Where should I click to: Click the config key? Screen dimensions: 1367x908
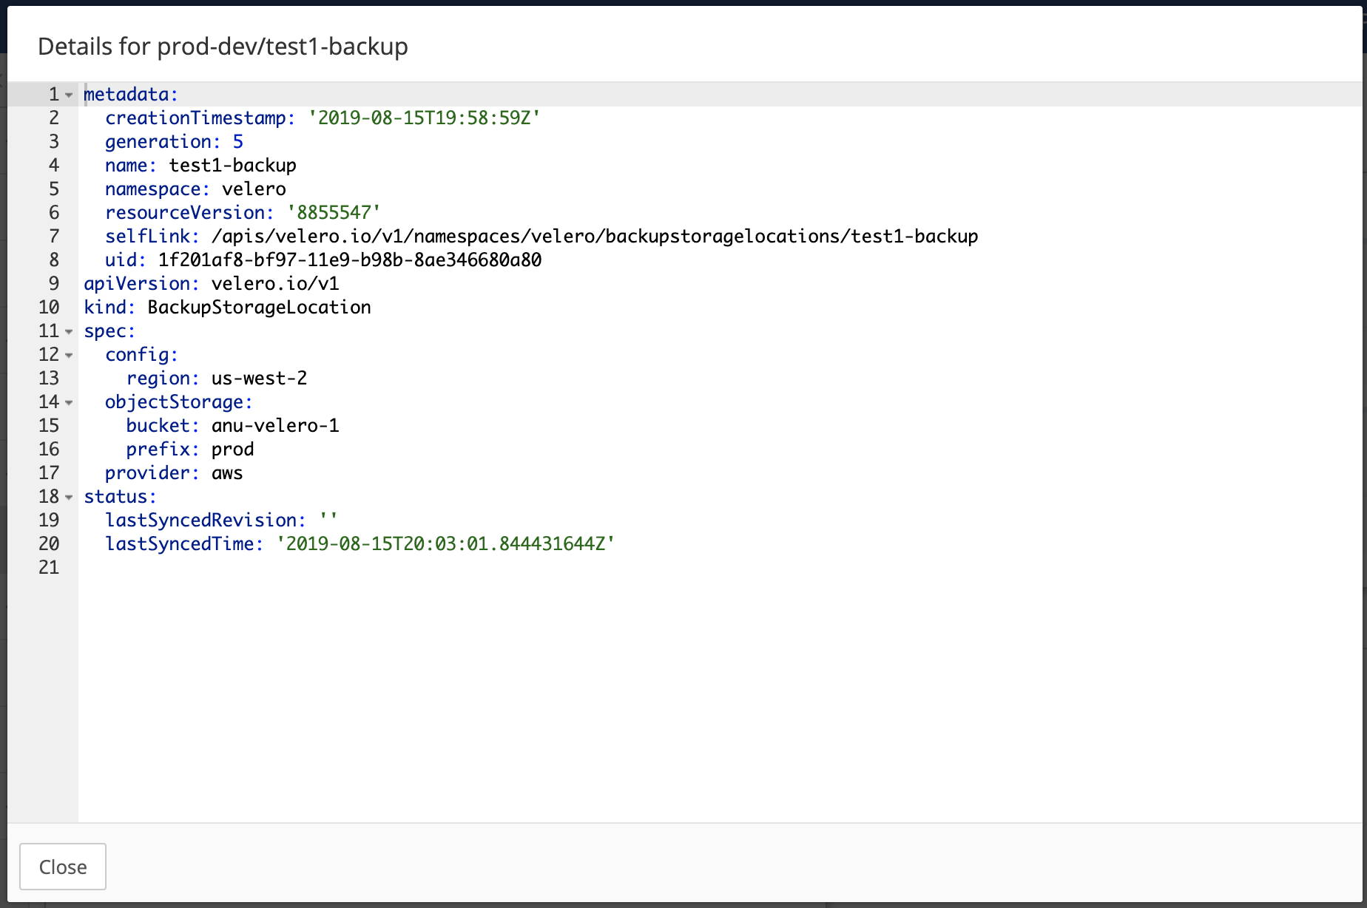141,355
